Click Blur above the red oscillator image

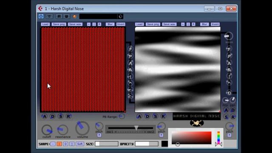110,24
